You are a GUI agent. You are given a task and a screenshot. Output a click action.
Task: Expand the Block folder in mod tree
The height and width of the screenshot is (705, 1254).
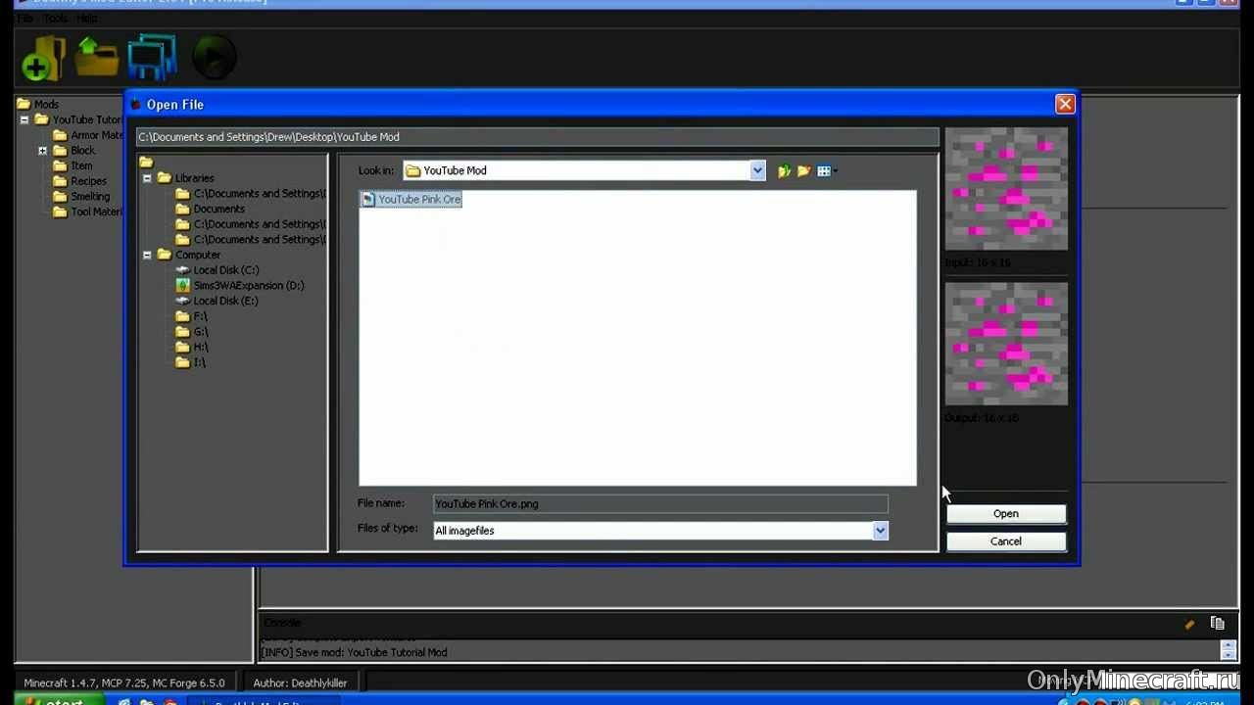click(x=43, y=151)
